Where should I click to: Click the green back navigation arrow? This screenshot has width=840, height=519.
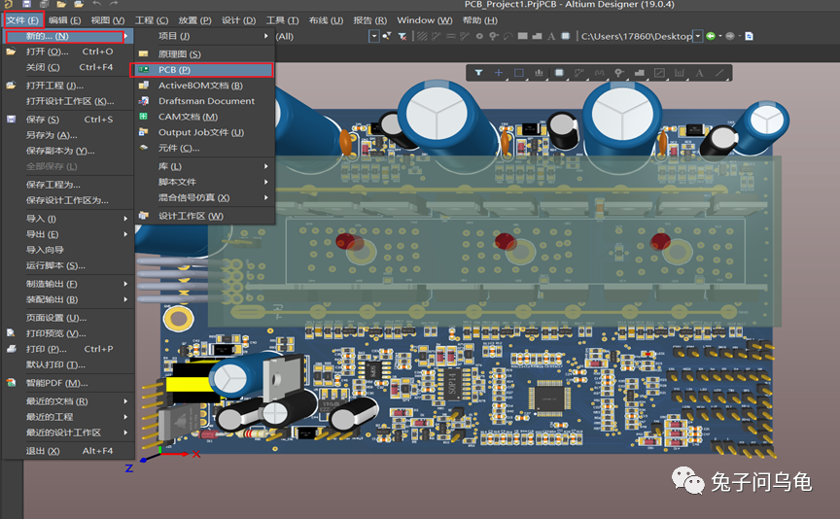click(711, 36)
